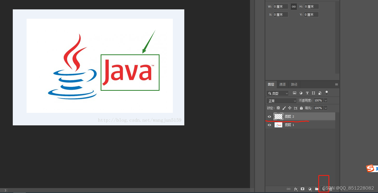Hide 图层 2 with eye icon
Viewport: 378px width, 193px height.
pos(270,117)
